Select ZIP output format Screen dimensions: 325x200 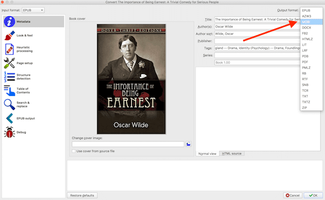click(x=311, y=107)
